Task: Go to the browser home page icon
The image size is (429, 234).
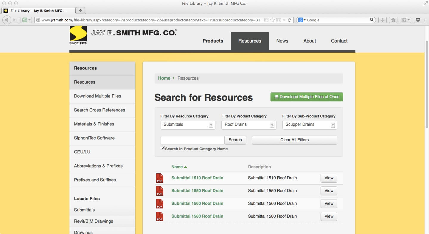Action: tap(393, 20)
